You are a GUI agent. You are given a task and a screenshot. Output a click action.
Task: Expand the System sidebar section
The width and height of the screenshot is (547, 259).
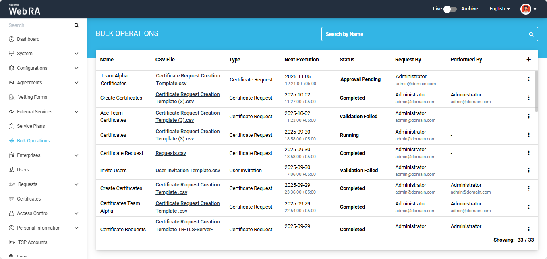click(77, 54)
